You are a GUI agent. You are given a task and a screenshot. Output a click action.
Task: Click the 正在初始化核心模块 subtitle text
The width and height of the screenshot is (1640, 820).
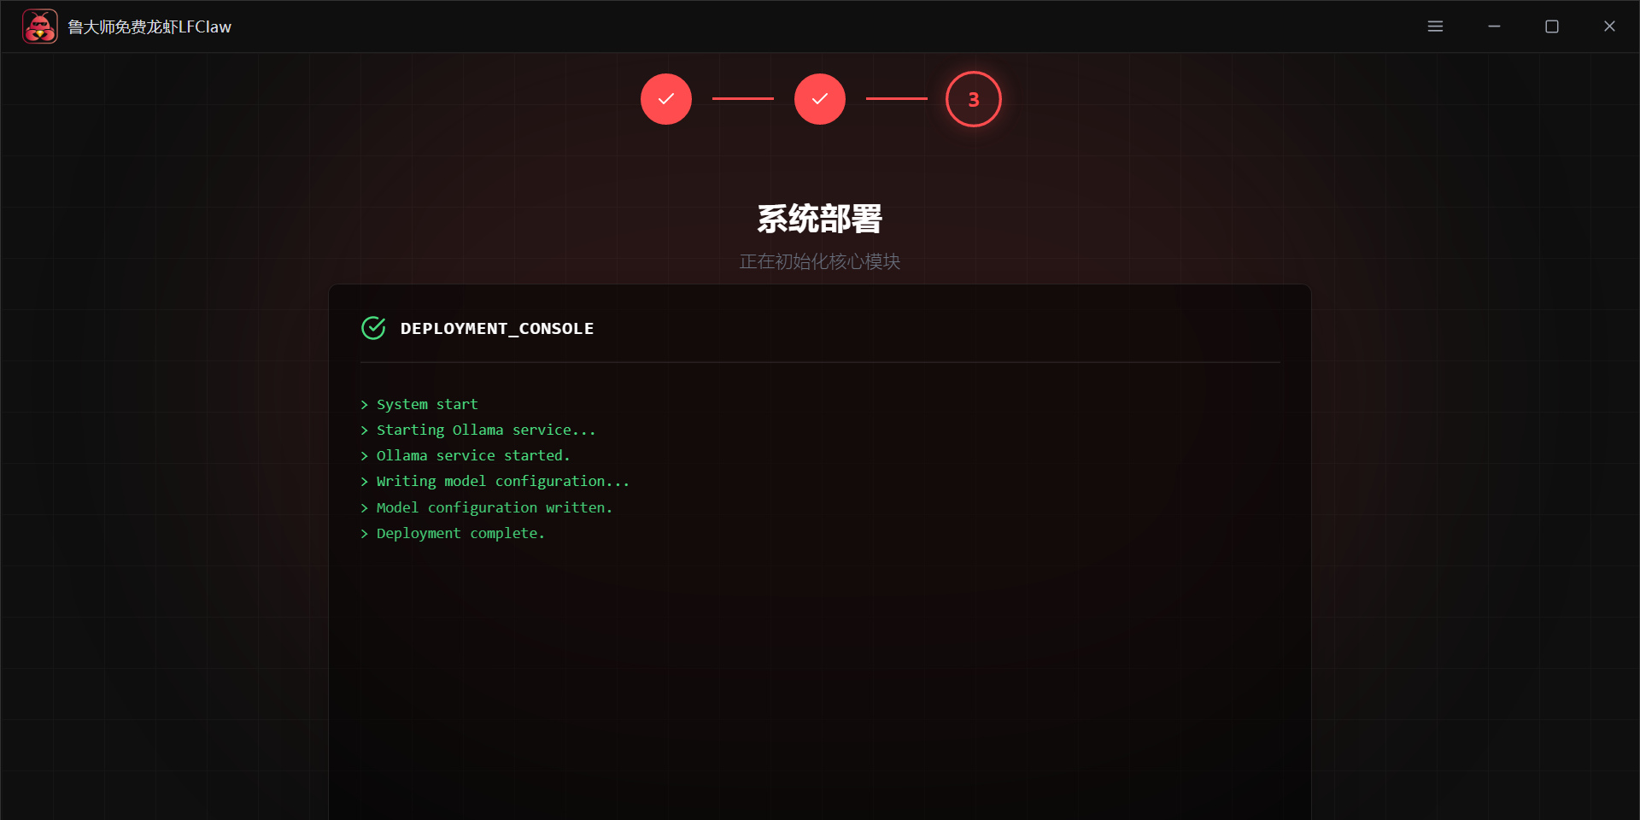click(819, 261)
